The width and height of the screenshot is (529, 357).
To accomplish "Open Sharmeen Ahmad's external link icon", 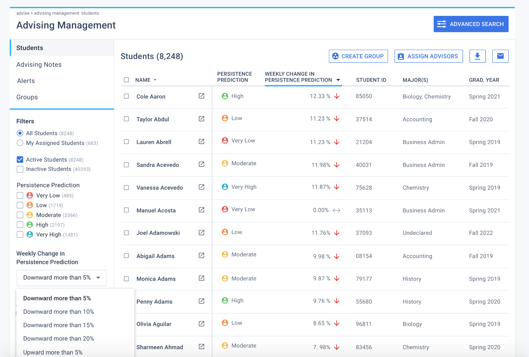I will tap(202, 347).
